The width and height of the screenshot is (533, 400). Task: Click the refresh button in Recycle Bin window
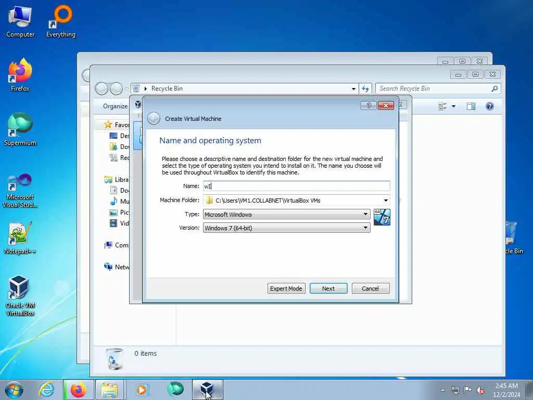coord(365,89)
